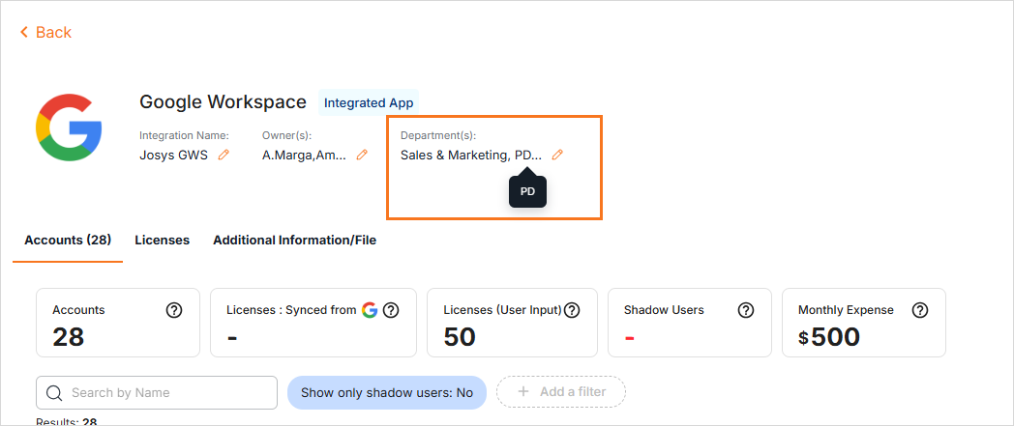Show help for Accounts card

pyautogui.click(x=174, y=310)
